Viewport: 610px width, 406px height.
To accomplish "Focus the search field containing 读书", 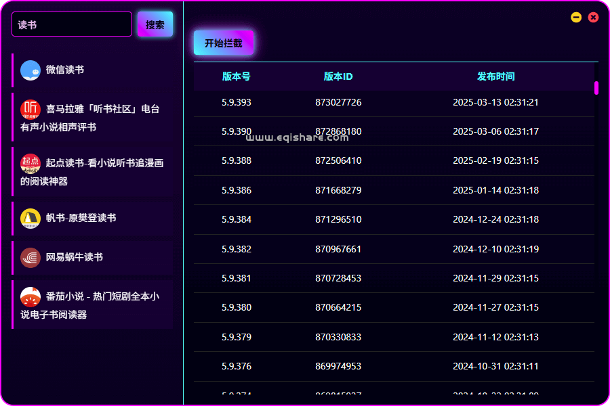I will (x=71, y=24).
